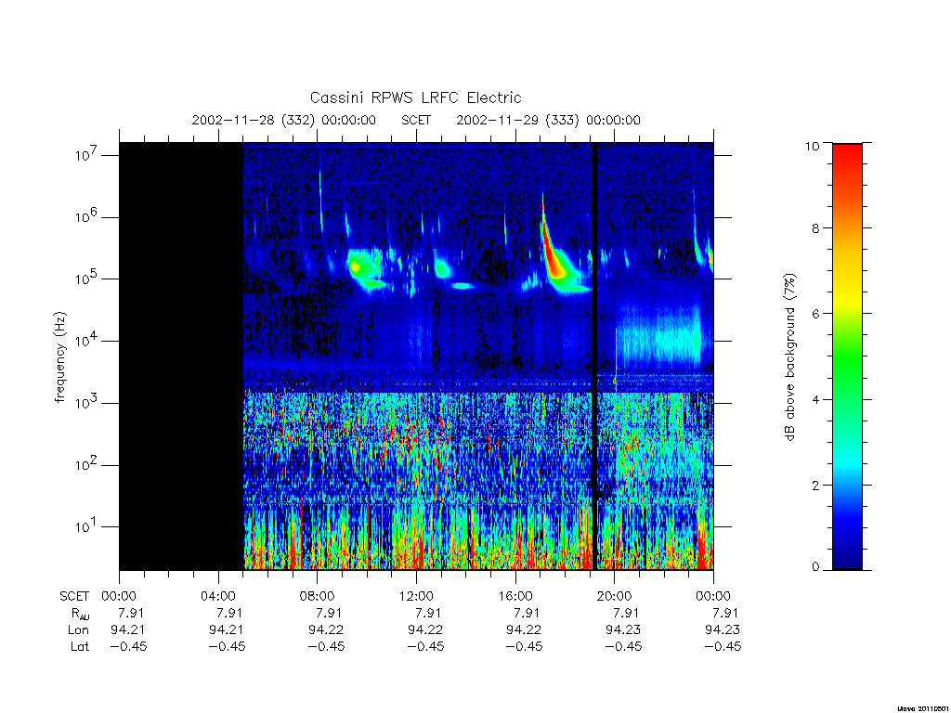
Task: Click the colorbar tick label '8'
Action: click(815, 228)
